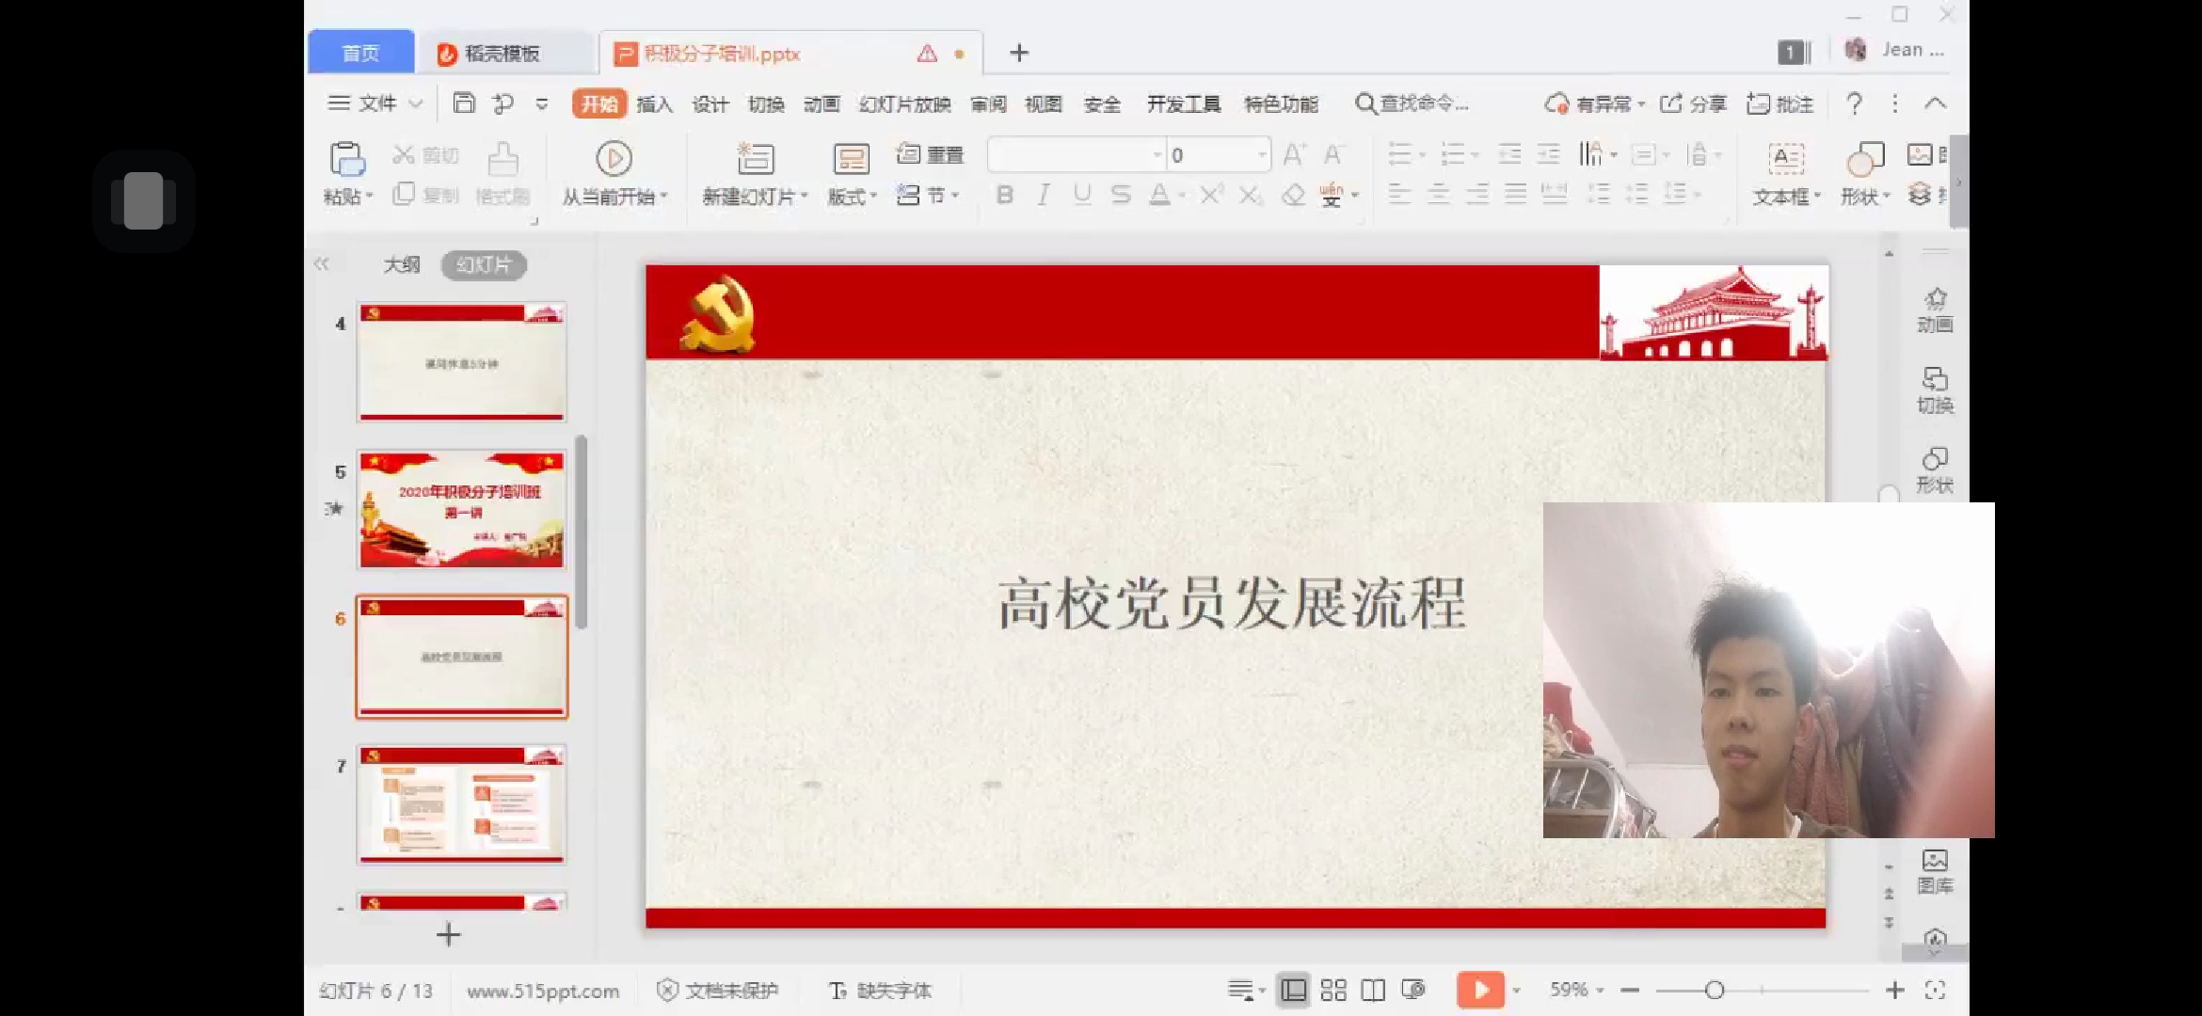This screenshot has width=2202, height=1016.
Task: Start slideshow from current slide icon
Action: 614,159
